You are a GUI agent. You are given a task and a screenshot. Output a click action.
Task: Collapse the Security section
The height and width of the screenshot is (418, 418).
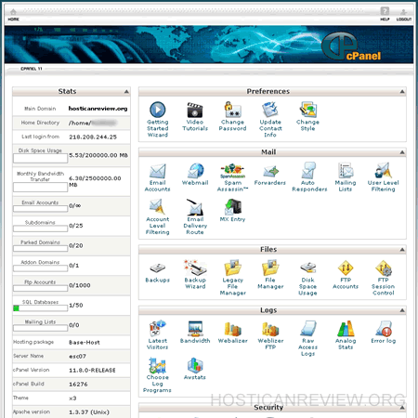pos(402,408)
